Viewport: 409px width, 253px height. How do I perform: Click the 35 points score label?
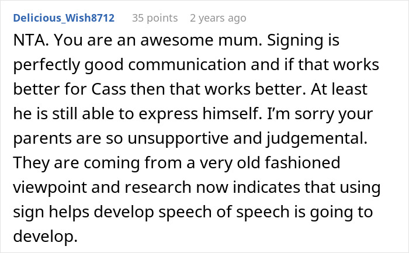154,18
